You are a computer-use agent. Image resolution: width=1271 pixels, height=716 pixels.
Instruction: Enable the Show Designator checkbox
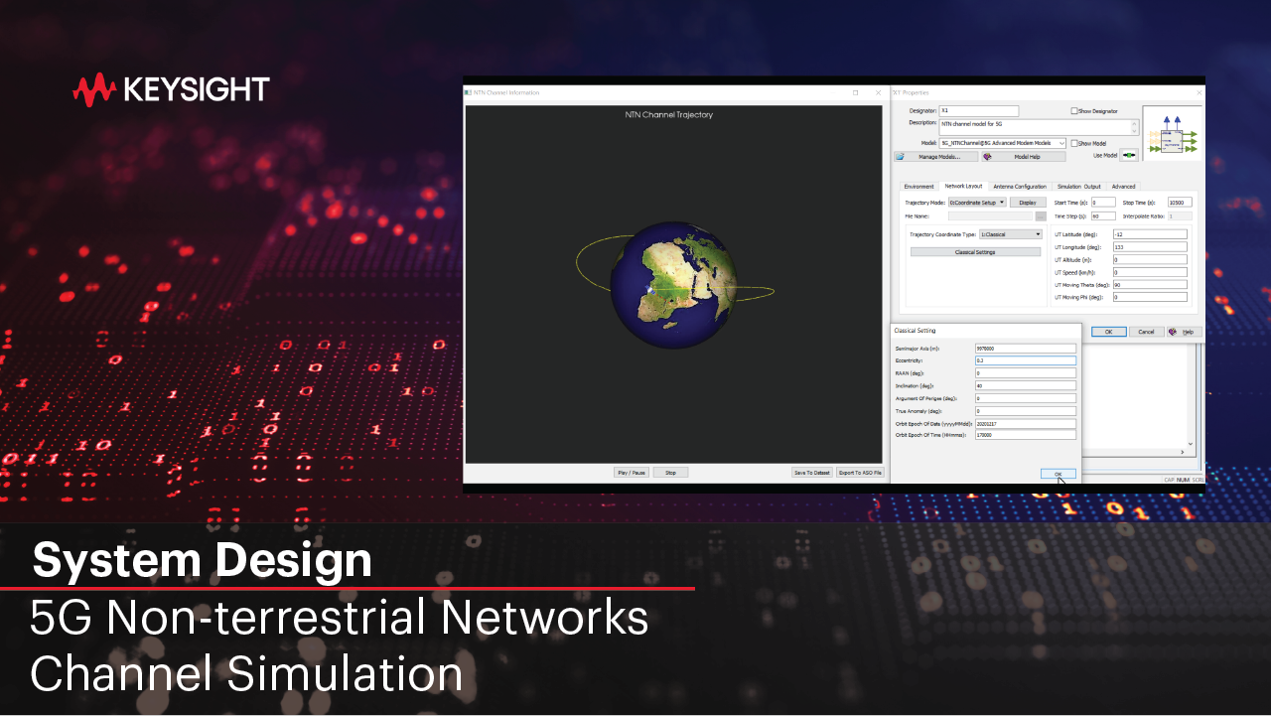click(1074, 111)
